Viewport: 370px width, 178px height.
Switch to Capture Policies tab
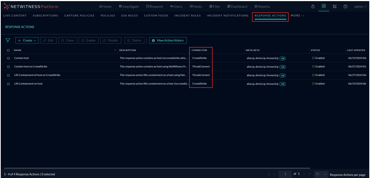[x=79, y=16]
